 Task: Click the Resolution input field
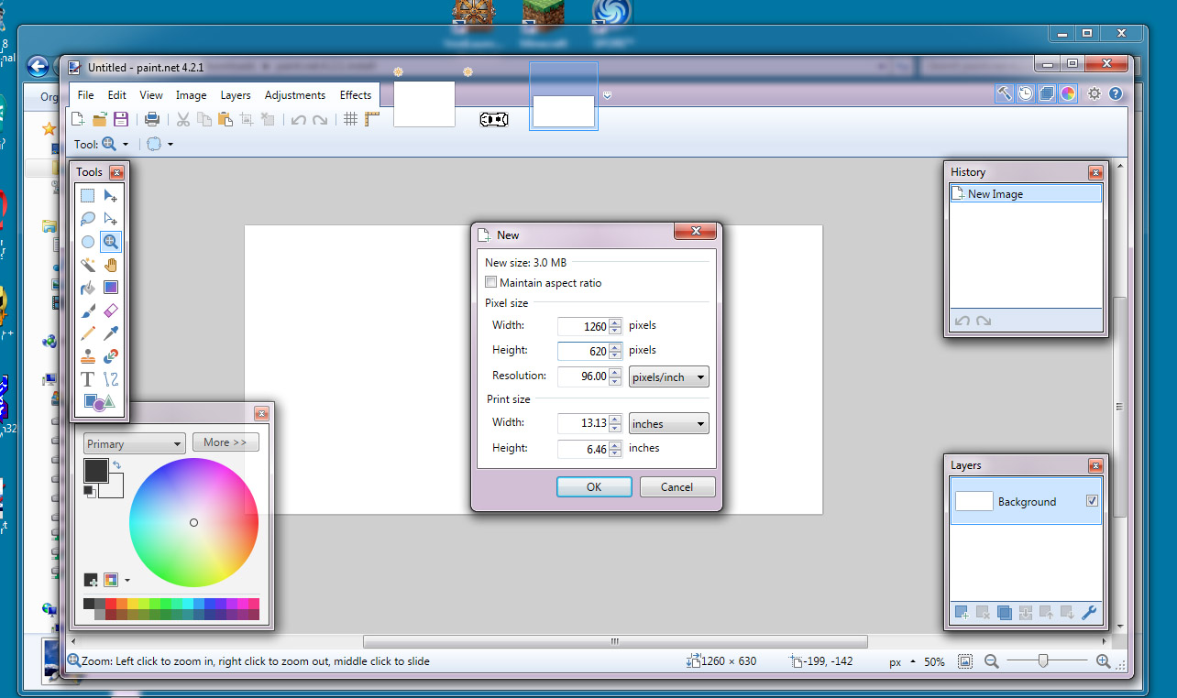583,376
